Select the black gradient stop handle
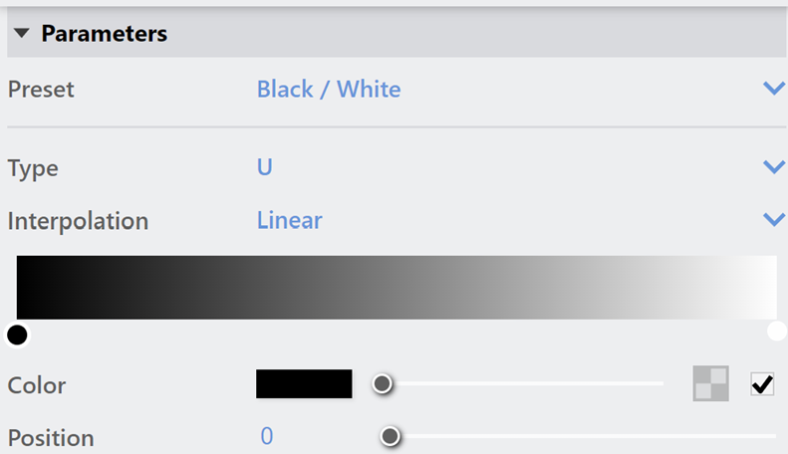Viewport: 788px width, 454px height. click(17, 335)
